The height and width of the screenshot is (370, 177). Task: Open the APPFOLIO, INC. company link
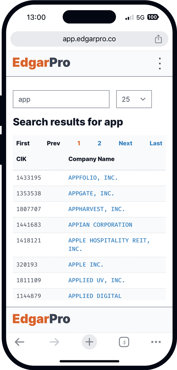pos(93,178)
